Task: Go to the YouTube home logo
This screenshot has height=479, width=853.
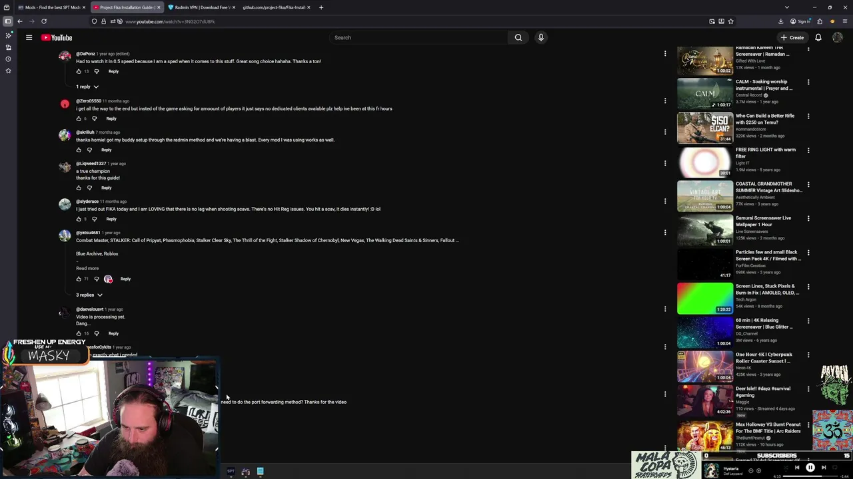Action: pos(57,38)
